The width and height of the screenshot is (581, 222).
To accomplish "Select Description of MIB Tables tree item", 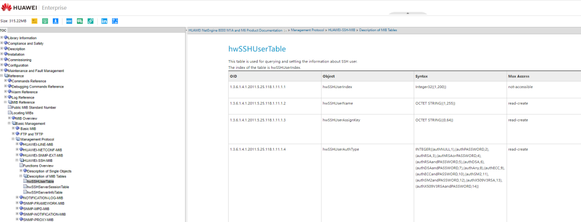I will pyautogui.click(x=47, y=176).
